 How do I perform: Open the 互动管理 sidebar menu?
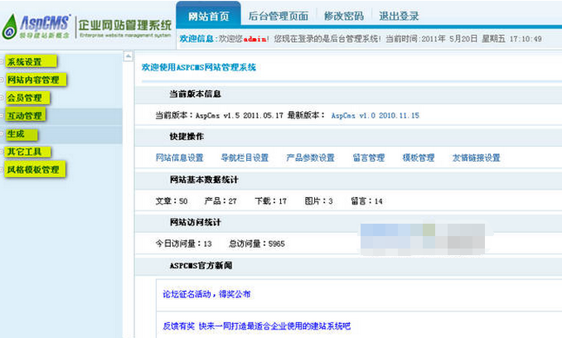[x=25, y=116]
